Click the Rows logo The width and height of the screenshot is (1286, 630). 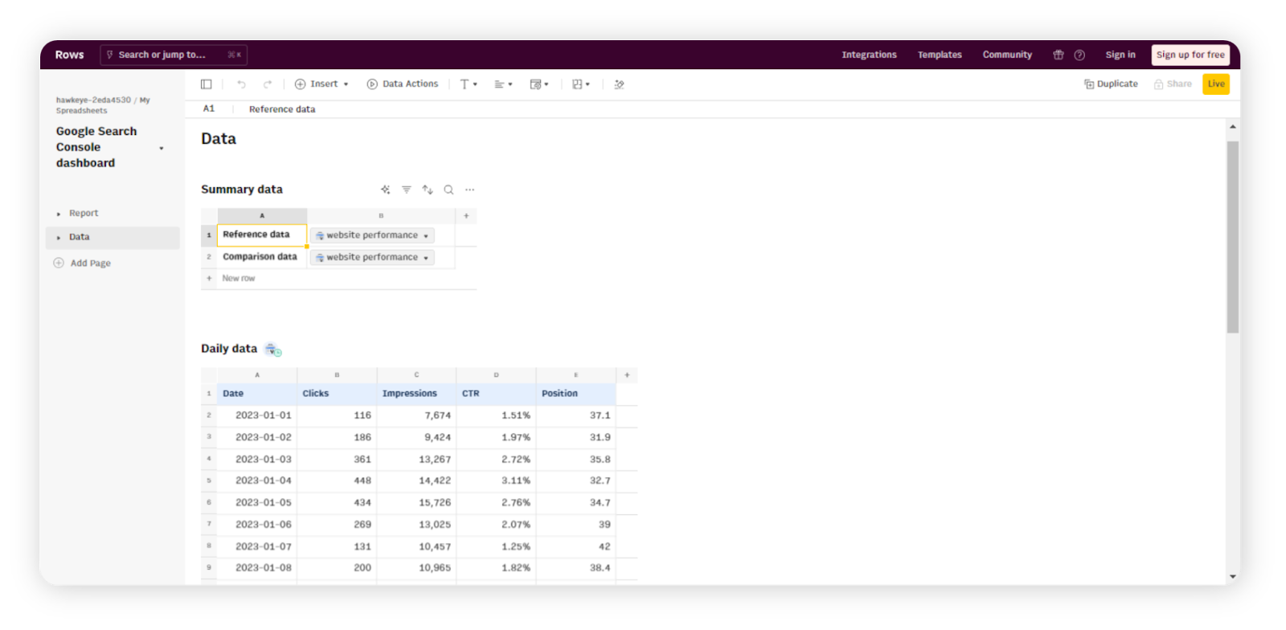[69, 55]
